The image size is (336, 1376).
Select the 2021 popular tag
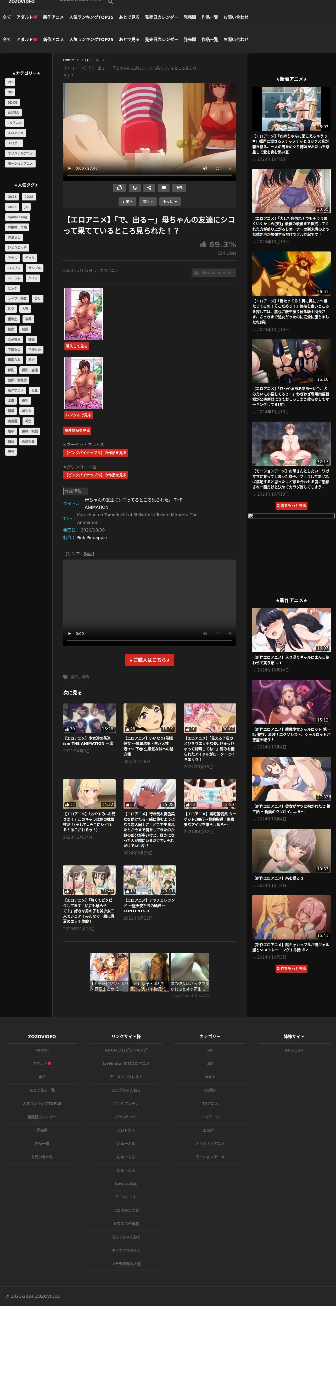tap(12, 197)
